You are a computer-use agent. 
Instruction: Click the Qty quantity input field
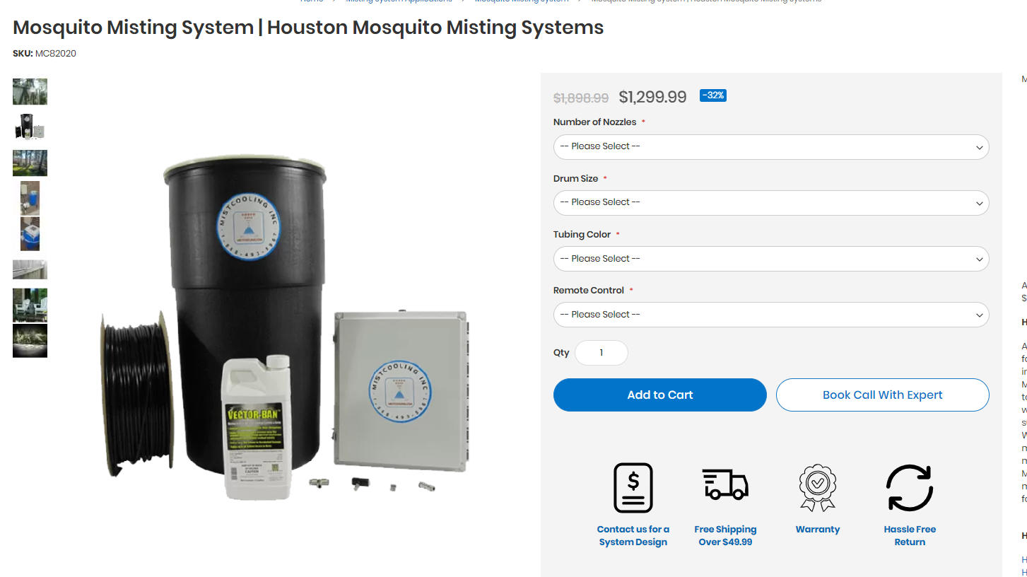(x=601, y=353)
